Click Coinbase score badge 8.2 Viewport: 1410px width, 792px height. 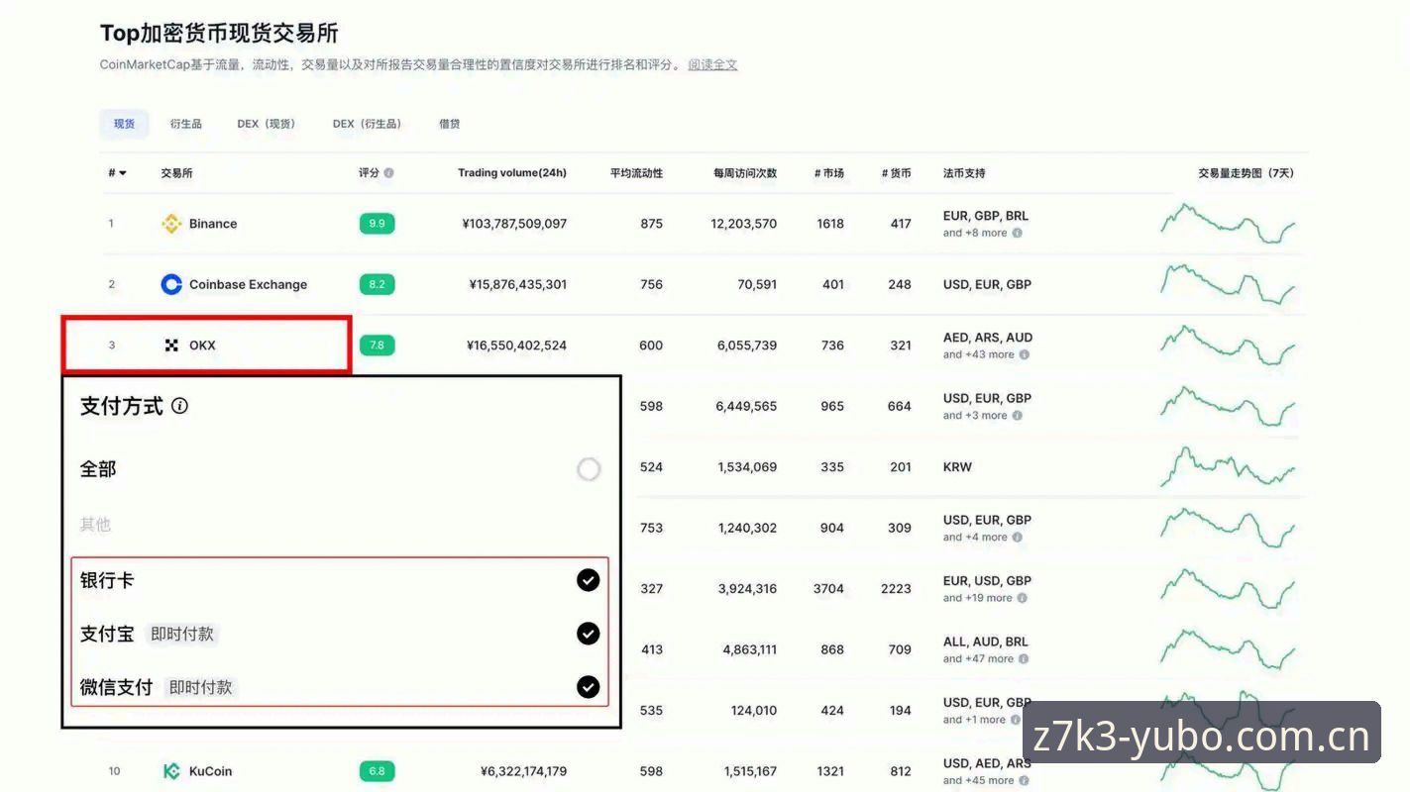coord(377,284)
